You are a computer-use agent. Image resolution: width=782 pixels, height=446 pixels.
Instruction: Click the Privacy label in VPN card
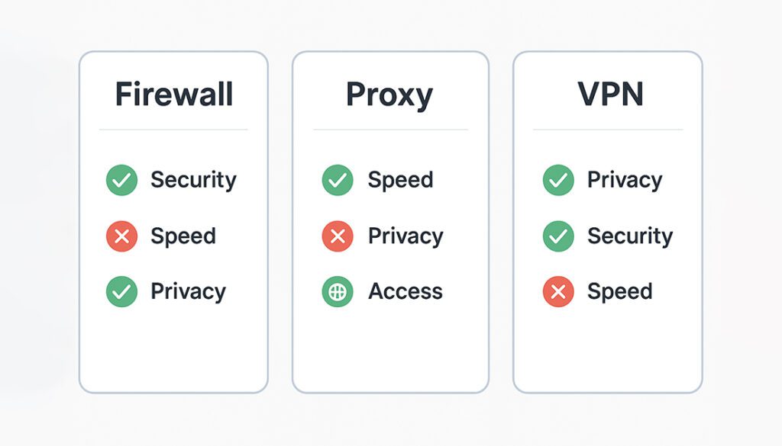(x=625, y=181)
